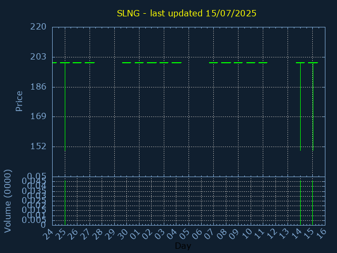Click the volume bar for day 15

pyautogui.click(x=313, y=202)
